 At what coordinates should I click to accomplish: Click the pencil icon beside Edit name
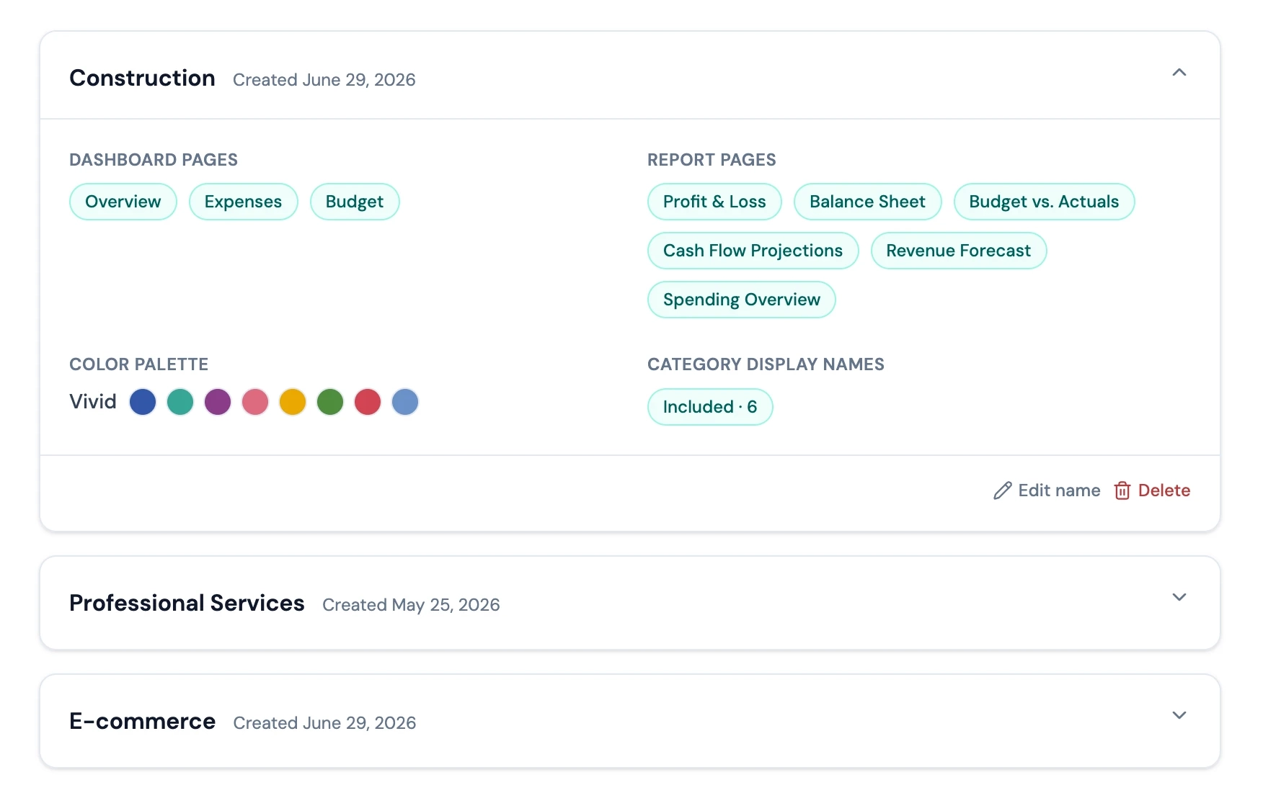point(1002,490)
